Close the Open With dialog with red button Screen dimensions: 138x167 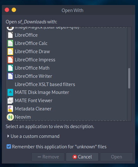(7, 10)
